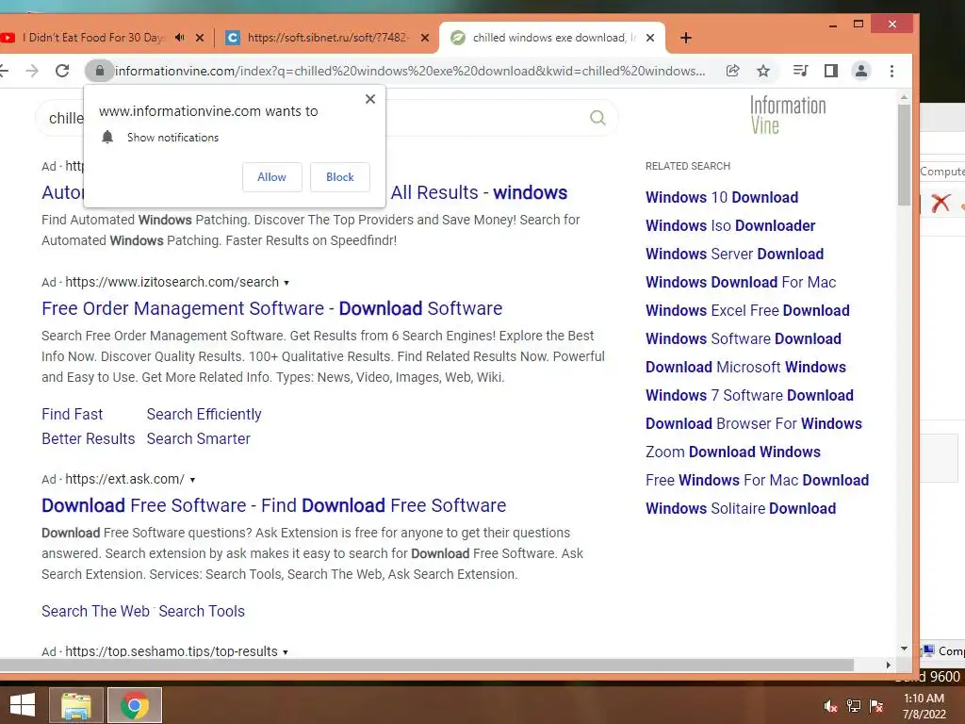Click Search Smarter sitelink

click(198, 439)
